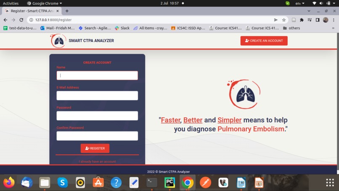Screen dimensions: 339x191
Task: Go back using the browser back arrow
Action: pyautogui.click(x=5, y=20)
